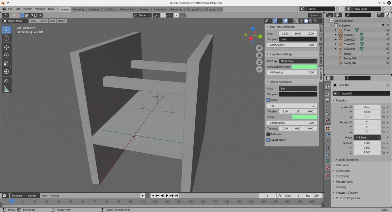Viewport: 392px width, 212px height.
Task: Uncheck the Visible checkbox in Object Attributes
Action: coord(268,100)
